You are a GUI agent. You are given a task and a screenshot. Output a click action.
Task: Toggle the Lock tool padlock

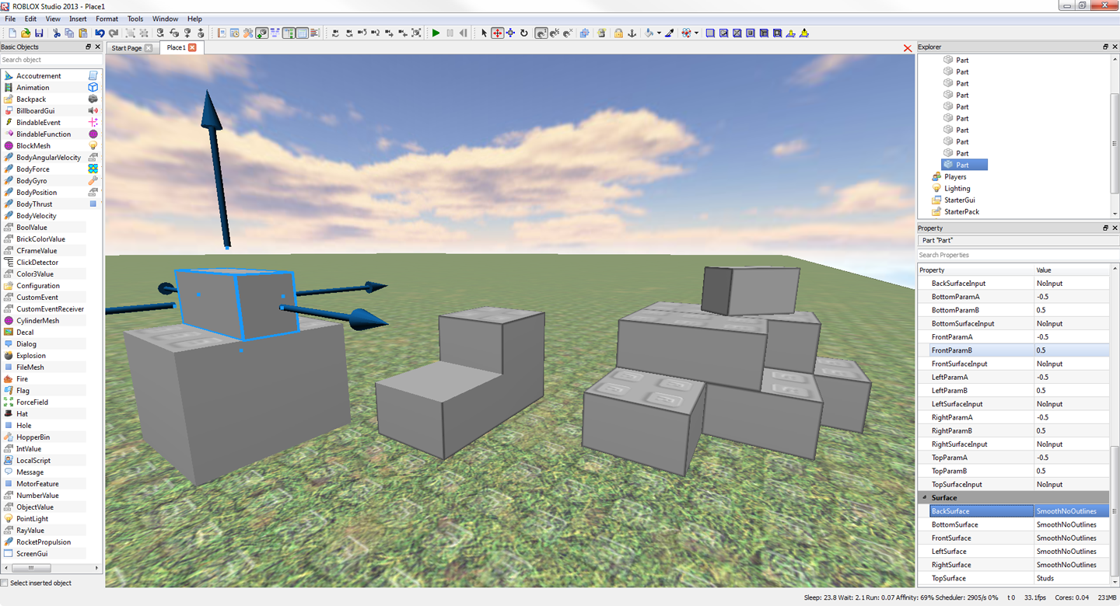pyautogui.click(x=618, y=33)
